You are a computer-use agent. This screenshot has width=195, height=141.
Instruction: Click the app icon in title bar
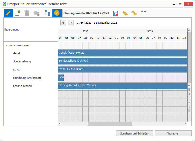4,4
